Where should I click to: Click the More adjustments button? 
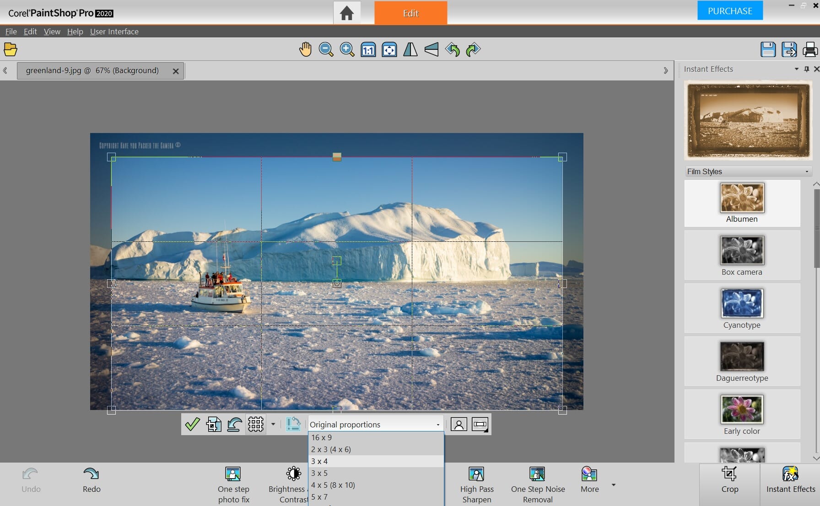(x=589, y=480)
